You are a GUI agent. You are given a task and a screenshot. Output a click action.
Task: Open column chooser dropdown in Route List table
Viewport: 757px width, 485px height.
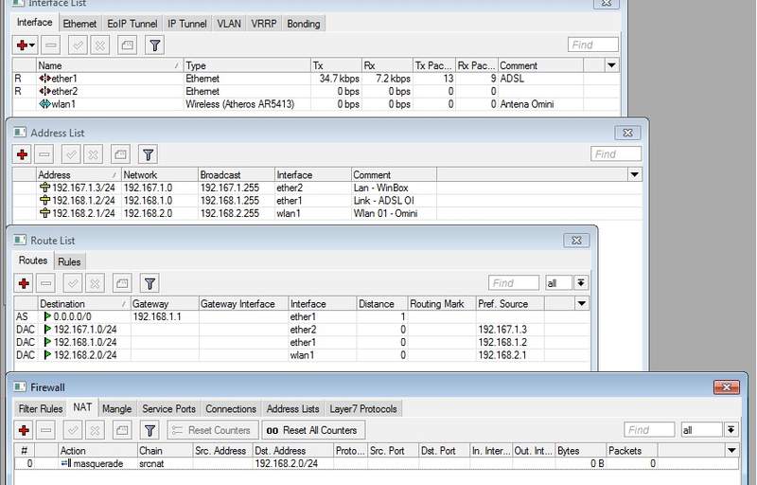tap(581, 303)
